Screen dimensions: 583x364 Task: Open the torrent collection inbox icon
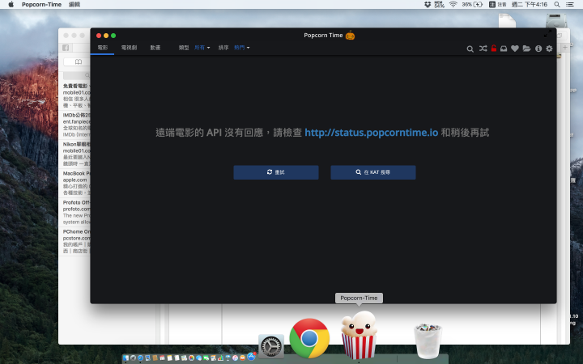(504, 49)
